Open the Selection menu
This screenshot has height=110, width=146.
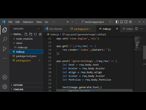pos(28,22)
